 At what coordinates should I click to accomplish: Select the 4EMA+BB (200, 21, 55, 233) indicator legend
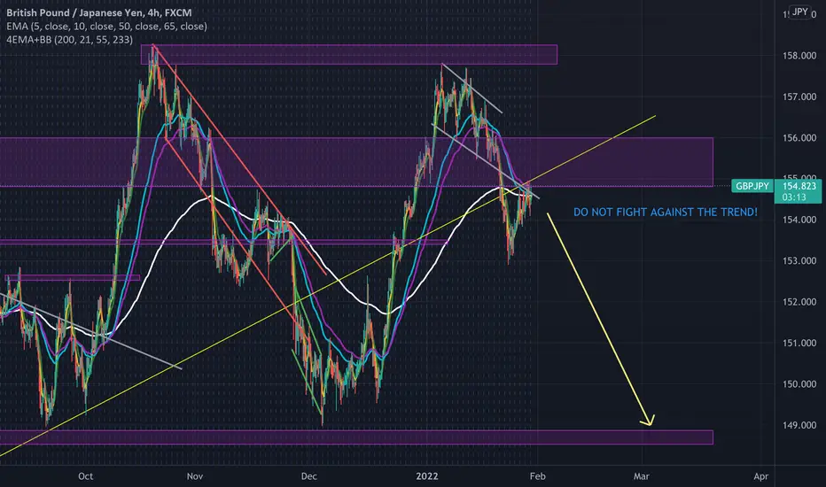[x=69, y=40]
